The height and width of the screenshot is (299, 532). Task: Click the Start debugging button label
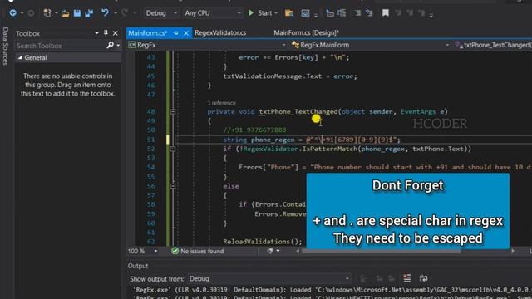click(x=264, y=13)
